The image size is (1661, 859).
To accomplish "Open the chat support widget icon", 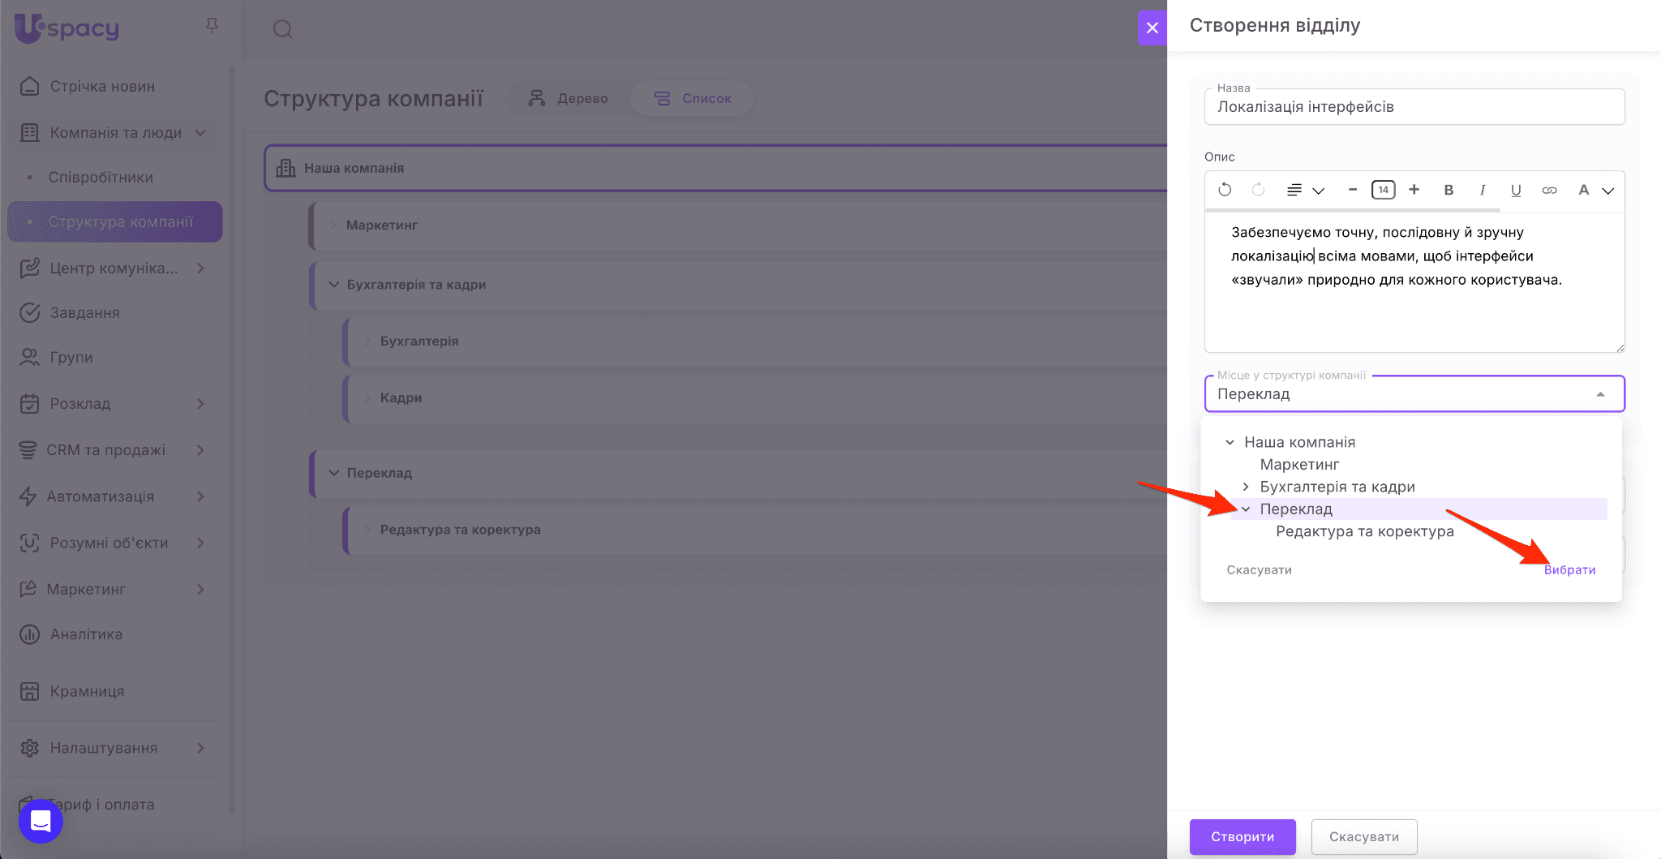I will coord(41,821).
